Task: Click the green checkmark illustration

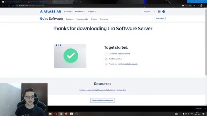Action: point(71,56)
